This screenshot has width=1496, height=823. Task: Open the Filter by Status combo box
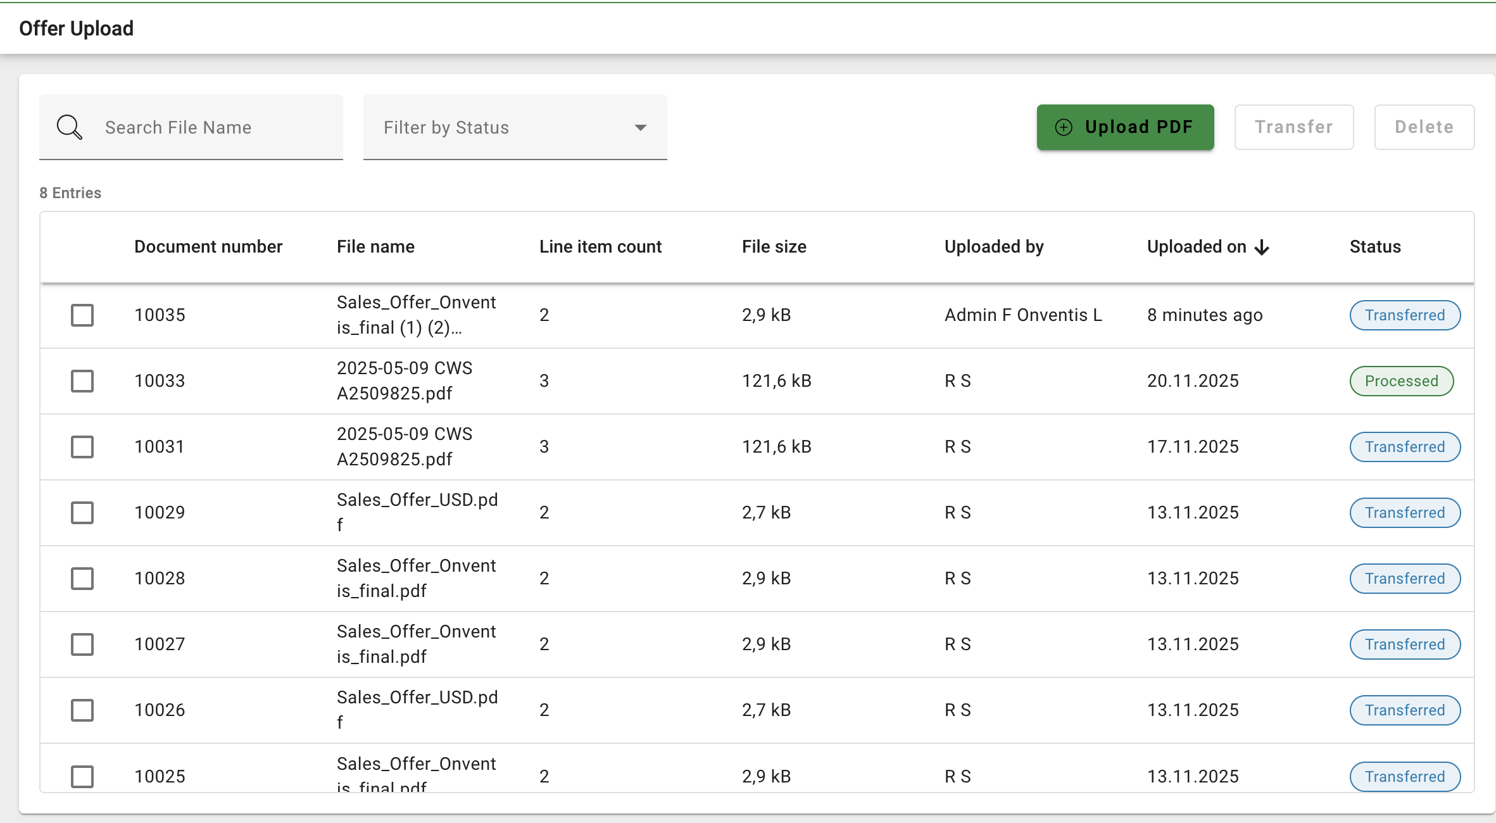[x=494, y=128]
